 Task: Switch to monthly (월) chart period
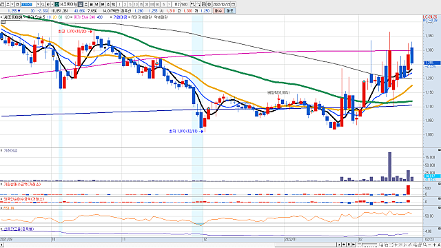coord(92,5)
